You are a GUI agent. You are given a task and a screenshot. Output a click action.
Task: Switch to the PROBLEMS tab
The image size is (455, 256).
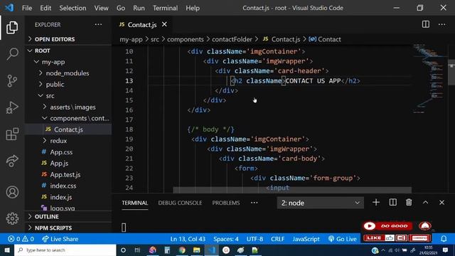click(x=226, y=203)
